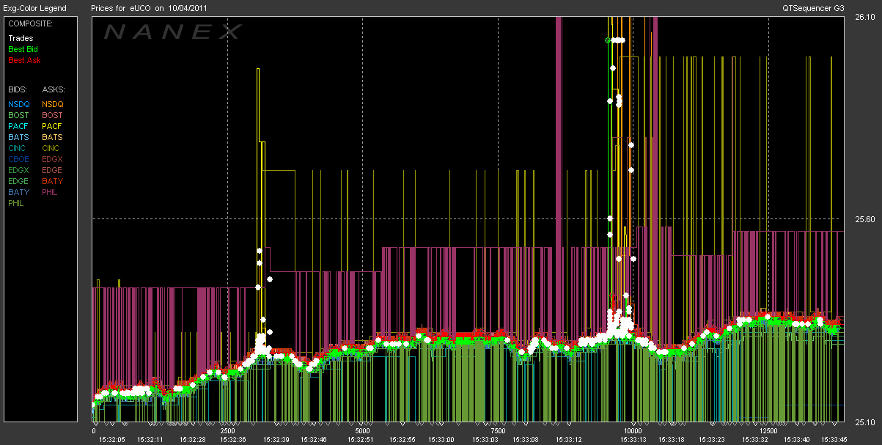Pick EDGX in the BIDS column

(x=19, y=170)
